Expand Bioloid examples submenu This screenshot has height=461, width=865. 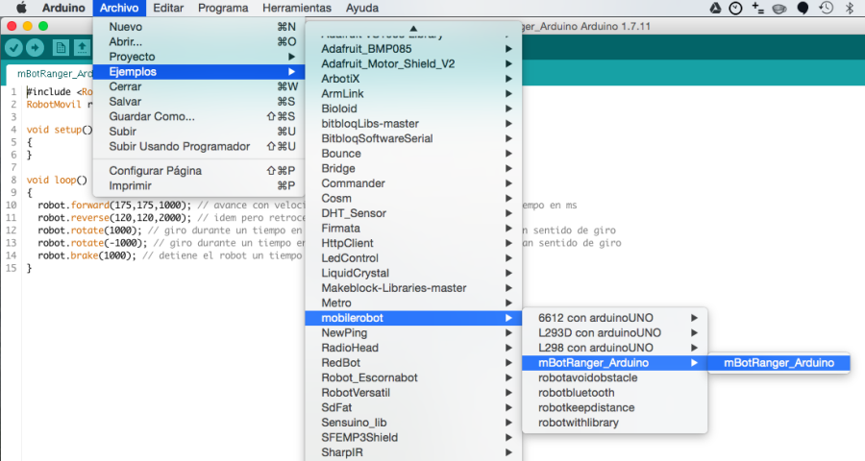tap(413, 109)
